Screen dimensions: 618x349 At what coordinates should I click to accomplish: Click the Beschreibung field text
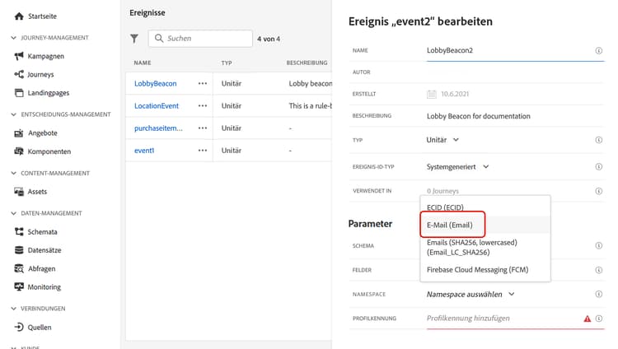click(478, 116)
